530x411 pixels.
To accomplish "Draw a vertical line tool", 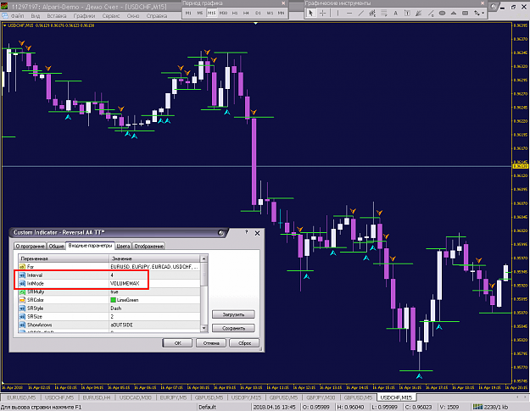I will coord(338,14).
